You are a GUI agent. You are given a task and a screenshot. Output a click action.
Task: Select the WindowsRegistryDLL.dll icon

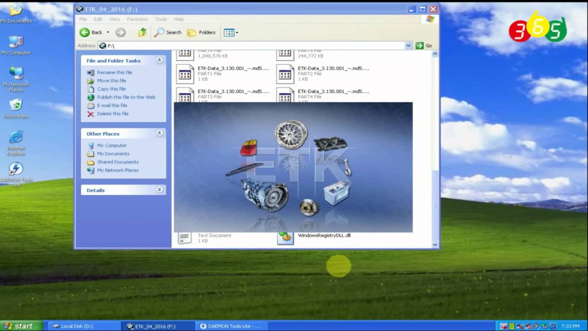(x=285, y=238)
